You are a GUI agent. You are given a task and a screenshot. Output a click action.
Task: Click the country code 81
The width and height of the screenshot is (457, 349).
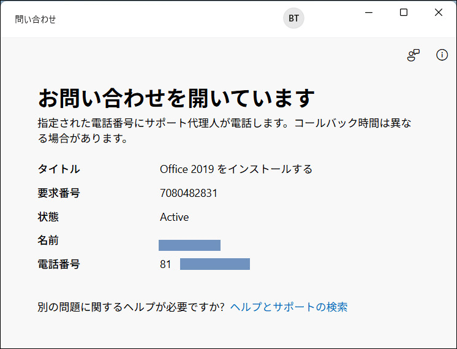pyautogui.click(x=165, y=264)
